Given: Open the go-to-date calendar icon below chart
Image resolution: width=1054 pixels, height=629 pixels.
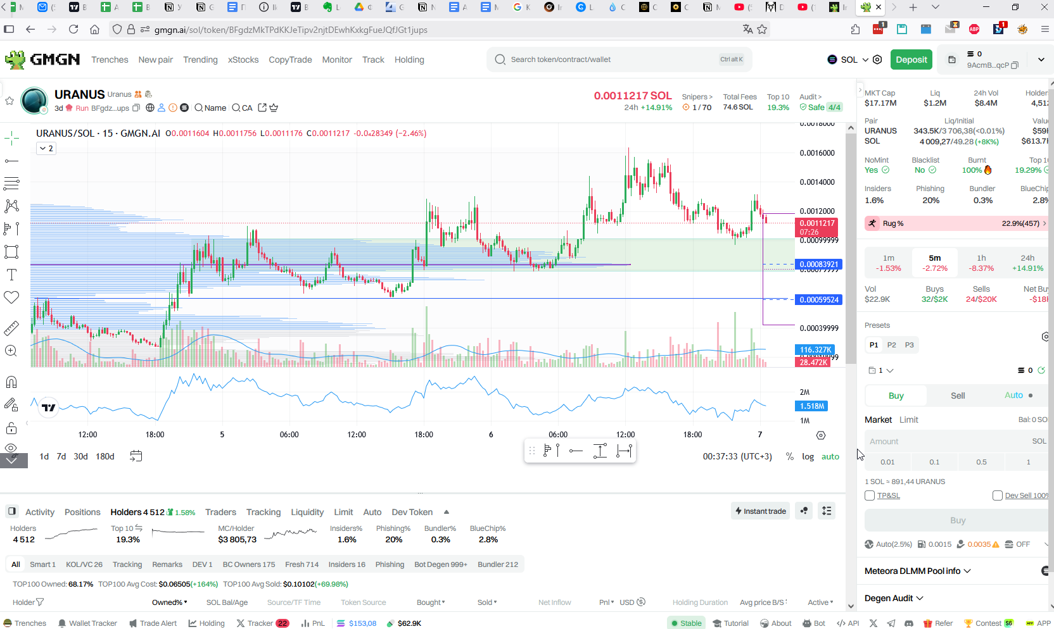Looking at the screenshot, I should (x=136, y=456).
